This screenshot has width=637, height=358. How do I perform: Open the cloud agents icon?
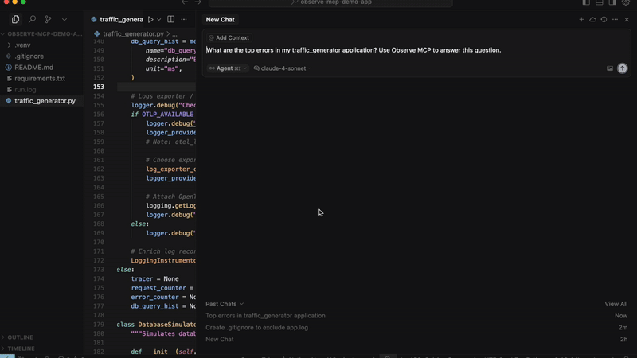(592, 19)
